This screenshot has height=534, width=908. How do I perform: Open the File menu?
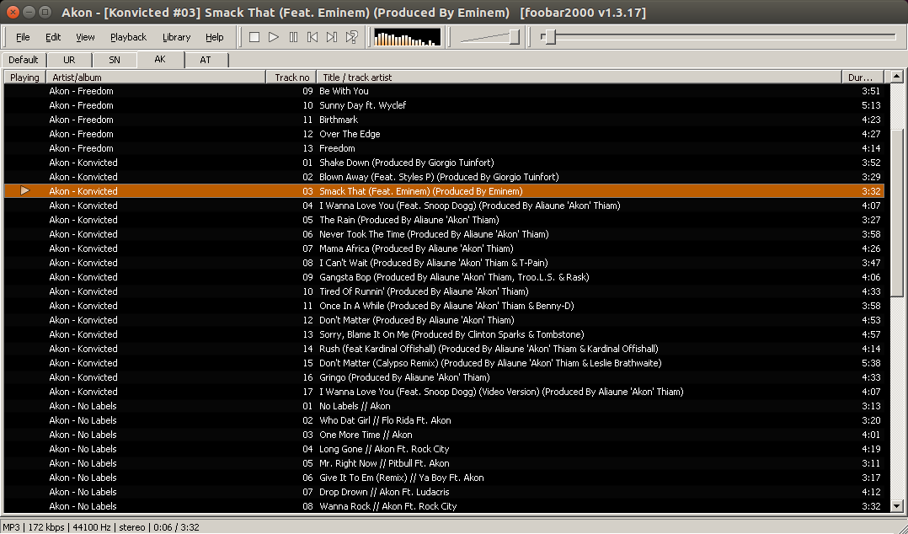(23, 37)
